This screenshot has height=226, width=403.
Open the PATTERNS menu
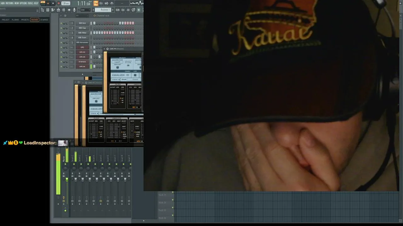[x=9, y=3]
